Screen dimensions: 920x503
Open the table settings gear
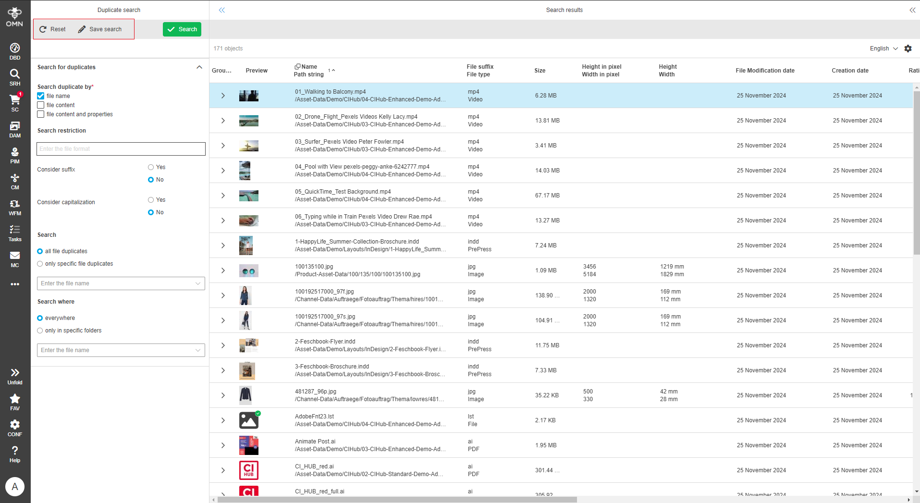(908, 48)
